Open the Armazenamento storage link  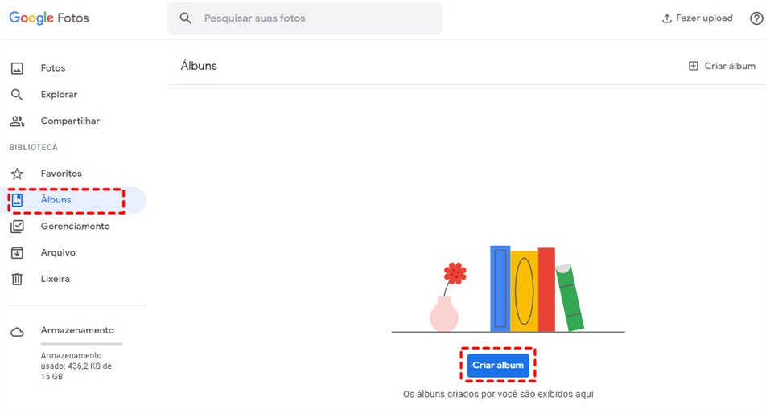77,330
